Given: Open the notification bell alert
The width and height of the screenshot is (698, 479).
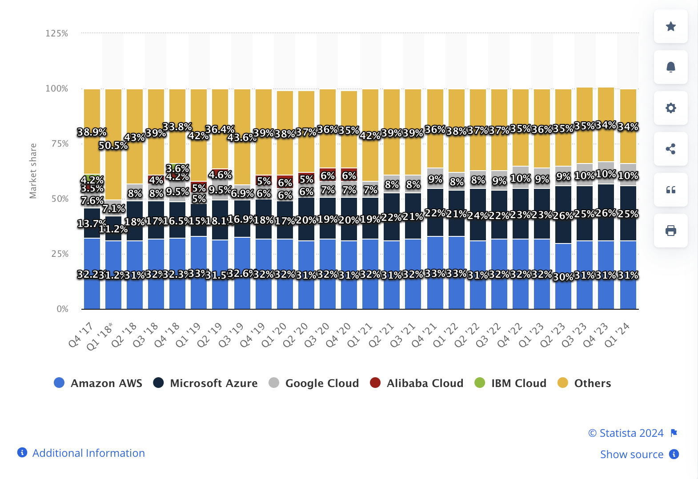Looking at the screenshot, I should 671,67.
